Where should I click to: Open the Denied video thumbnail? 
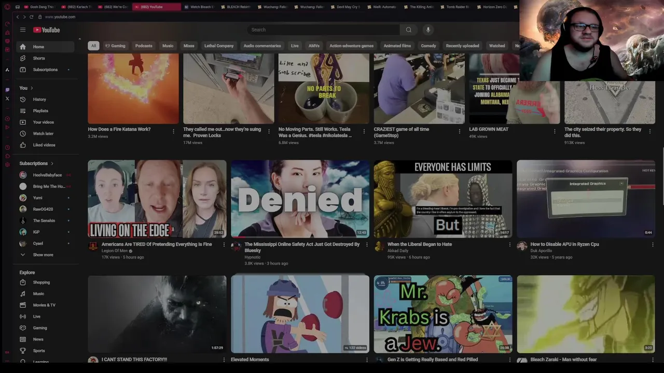[x=300, y=198]
